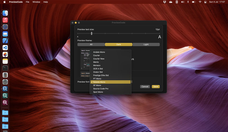Image resolution: width=228 pixels, height=132 pixels.
Task: Click the green magnifier Dock icon
Action: [5, 96]
